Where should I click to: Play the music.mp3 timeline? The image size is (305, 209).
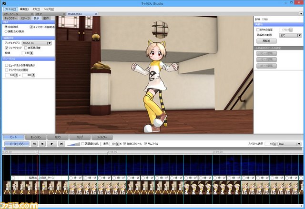point(52,144)
